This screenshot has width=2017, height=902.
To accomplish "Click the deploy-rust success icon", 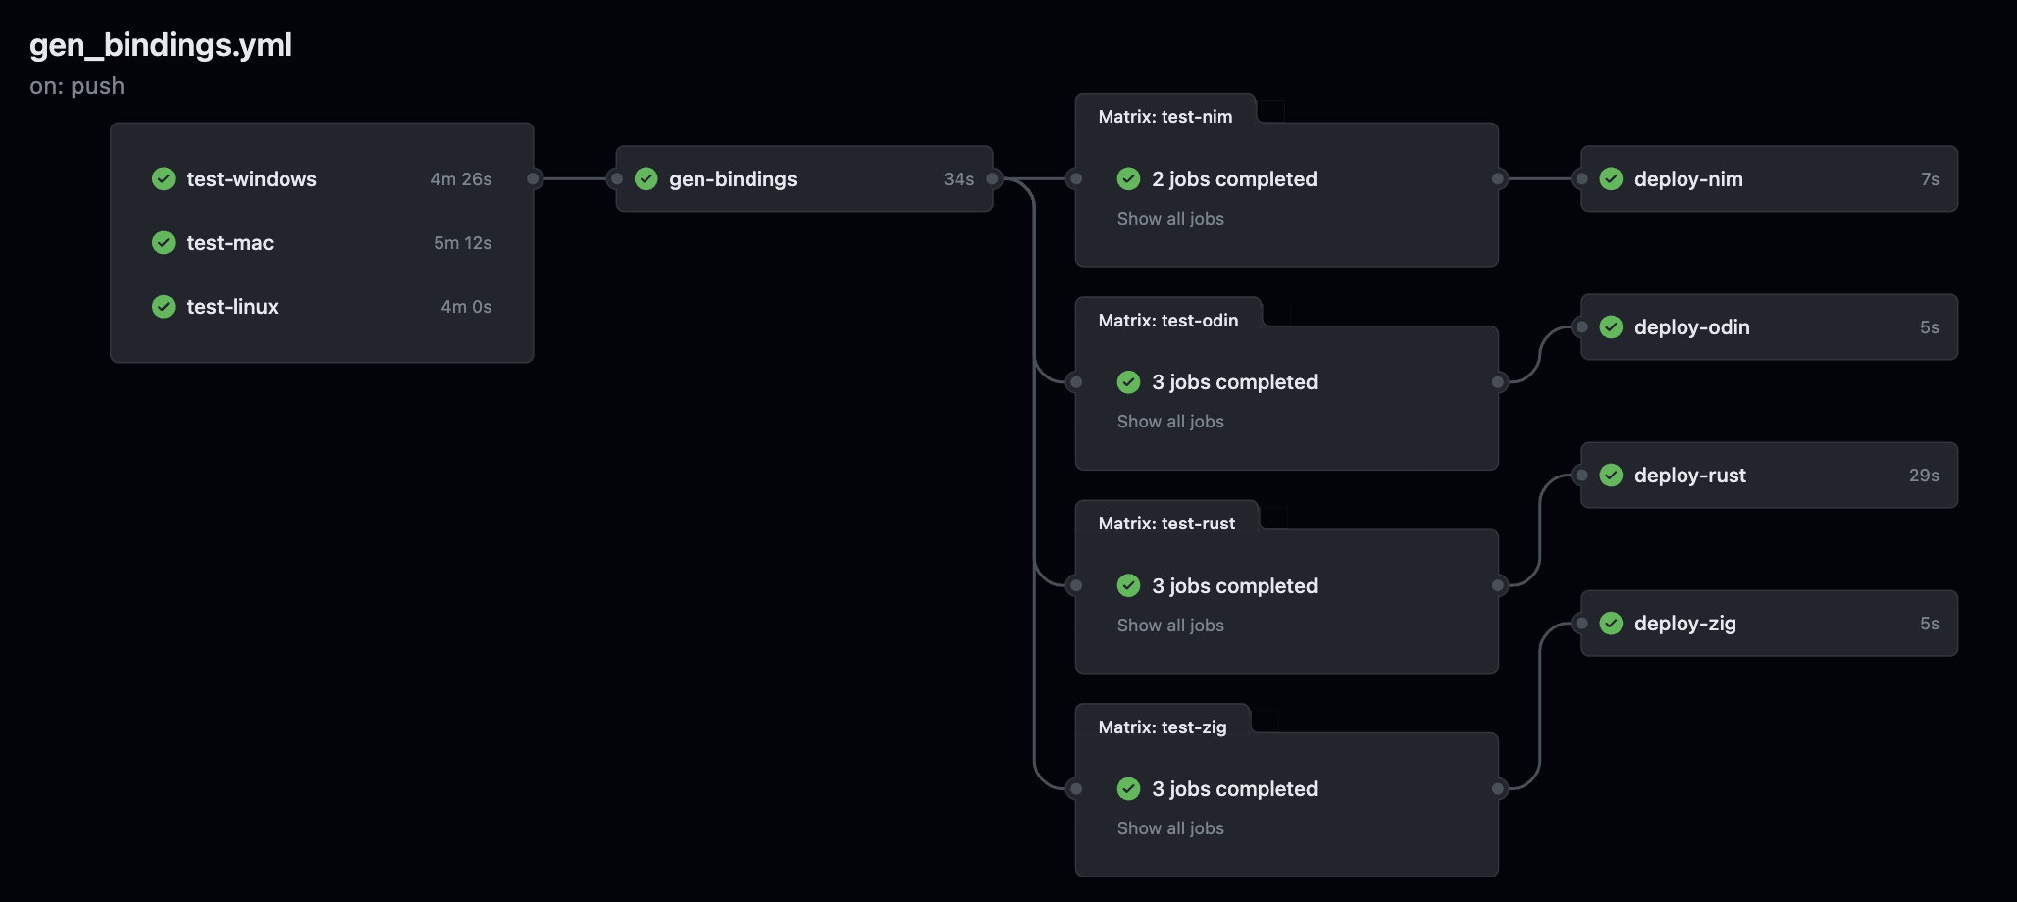I will (1611, 475).
